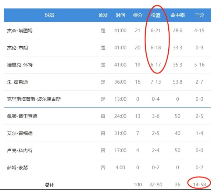Select player name 杰森-塔图姆
This screenshot has height=190, width=211.
click(20, 31)
